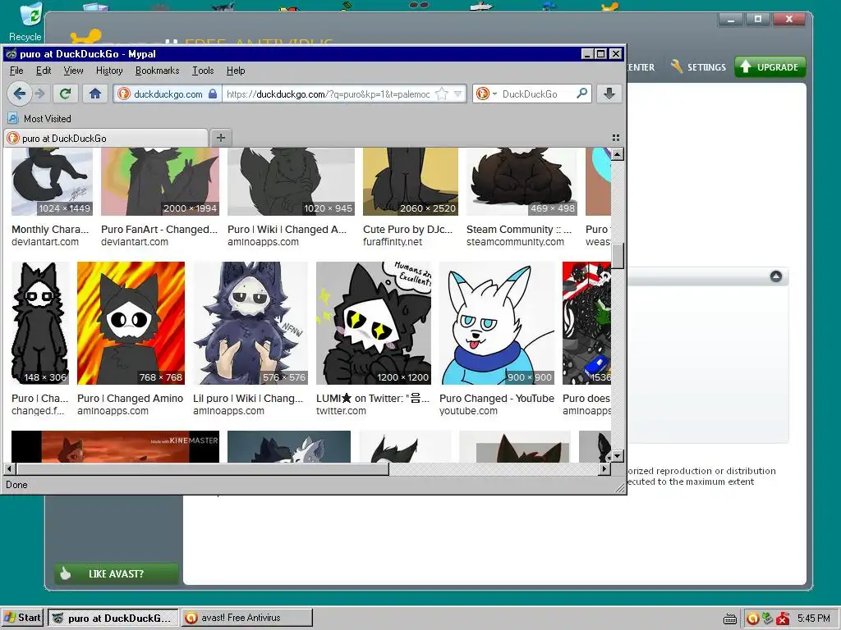Click the Windows Start button

(22, 618)
